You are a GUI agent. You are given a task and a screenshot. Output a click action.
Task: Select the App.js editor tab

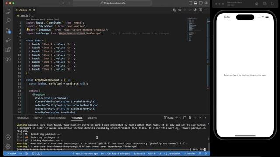click(25, 10)
